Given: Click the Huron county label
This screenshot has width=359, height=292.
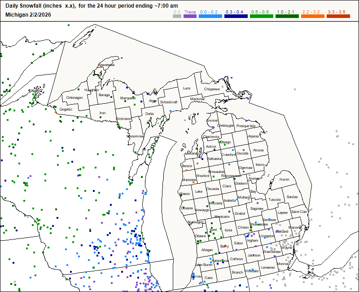Looking at the screenshot, I should click(x=284, y=179).
